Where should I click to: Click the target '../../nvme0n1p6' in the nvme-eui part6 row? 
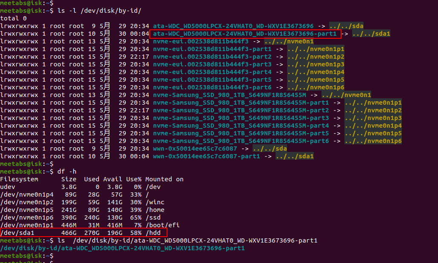[x=316, y=88]
